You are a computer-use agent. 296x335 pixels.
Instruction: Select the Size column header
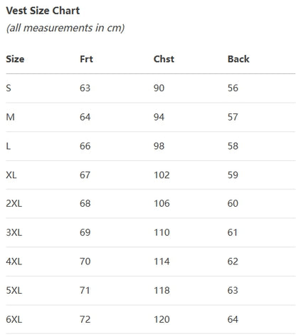pos(15,59)
